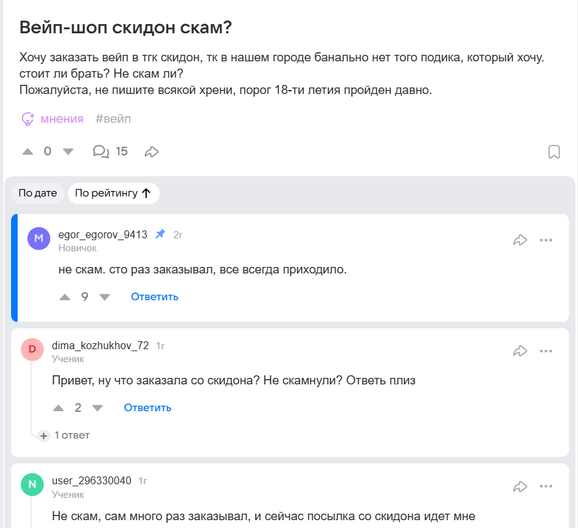Downvote egor_egorov_9413's answer
The width and height of the screenshot is (578, 528).
[104, 297]
